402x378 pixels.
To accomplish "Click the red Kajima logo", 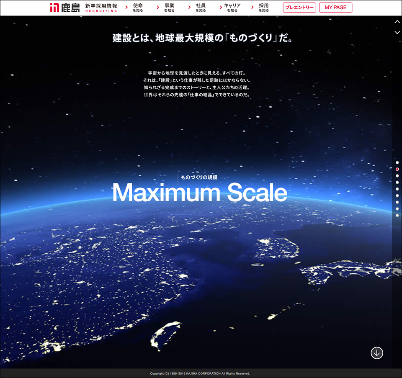I will pyautogui.click(x=64, y=8).
